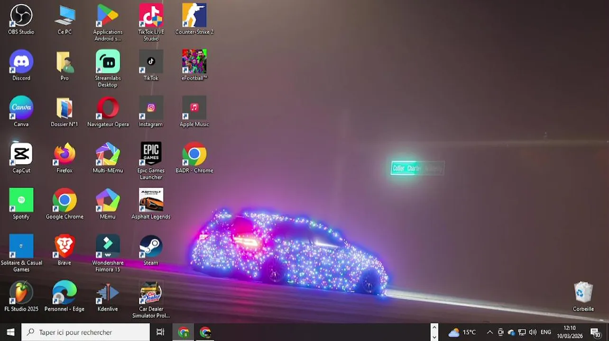The image size is (609, 341).
Task: Select the Counter-Strike 2 icon
Action: 194,19
